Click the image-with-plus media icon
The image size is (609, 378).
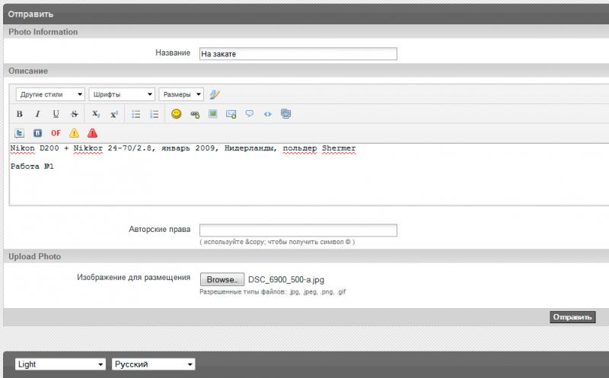231,114
